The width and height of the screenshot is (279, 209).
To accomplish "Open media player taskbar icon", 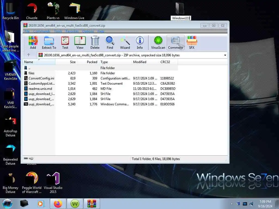I will tap(41, 204).
